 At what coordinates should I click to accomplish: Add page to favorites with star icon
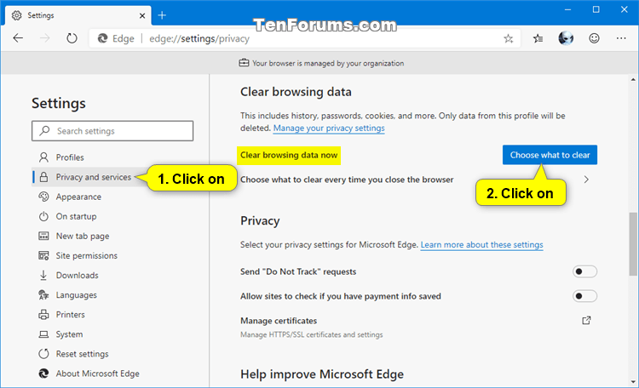[x=508, y=38]
